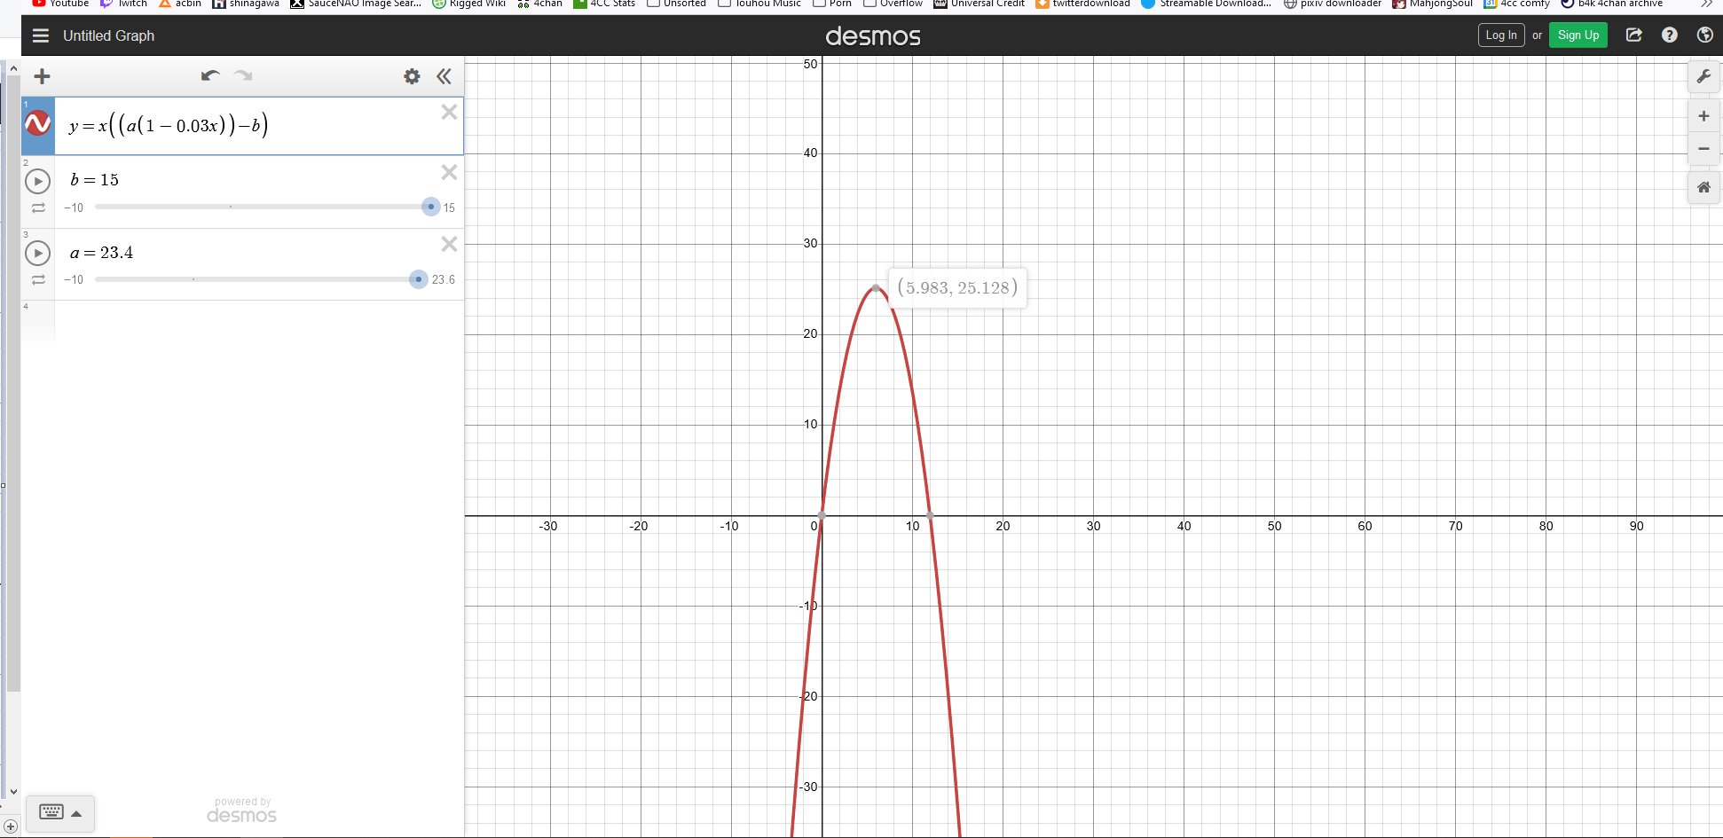Play the animation for slider a

(x=37, y=253)
